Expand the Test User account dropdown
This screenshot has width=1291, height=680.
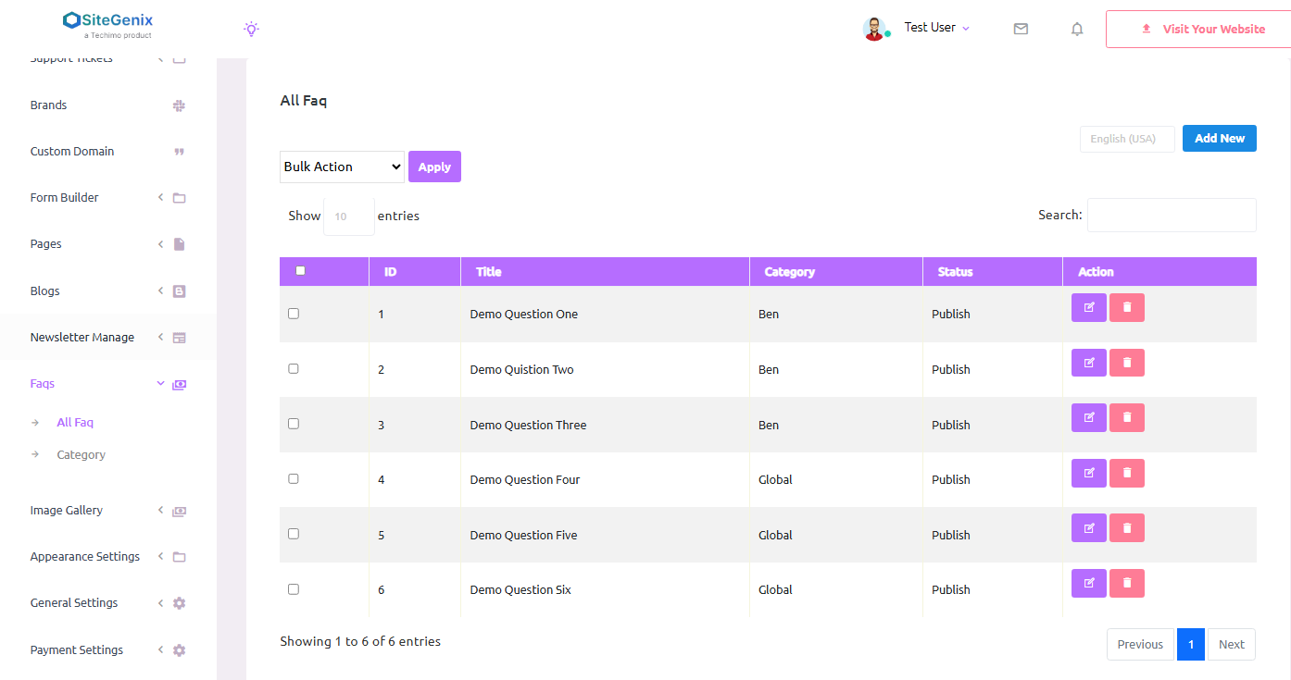click(x=936, y=27)
